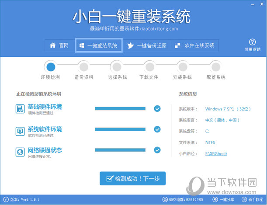Click 检测成功！下一步 button
Screen dimensions: 267x205
pos(132,178)
